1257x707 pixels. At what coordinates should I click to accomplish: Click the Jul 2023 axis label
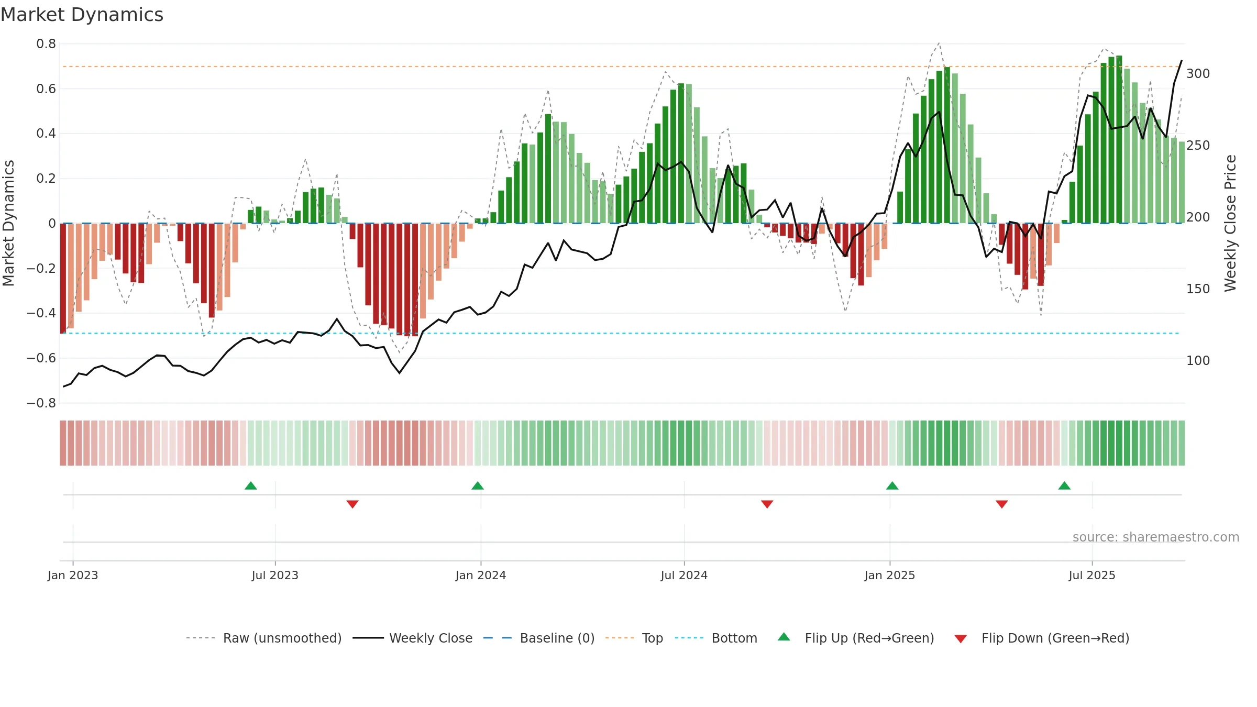(275, 575)
